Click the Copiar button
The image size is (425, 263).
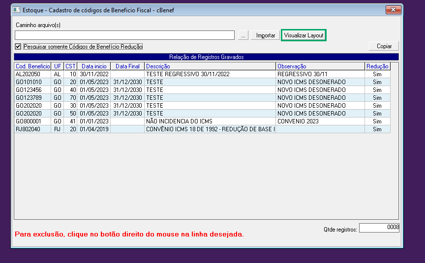[x=384, y=46]
